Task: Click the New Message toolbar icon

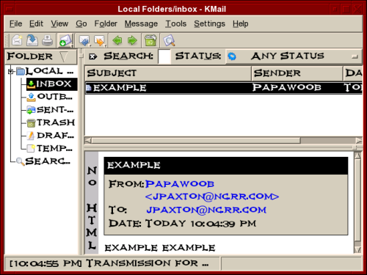Action: [x=17, y=40]
